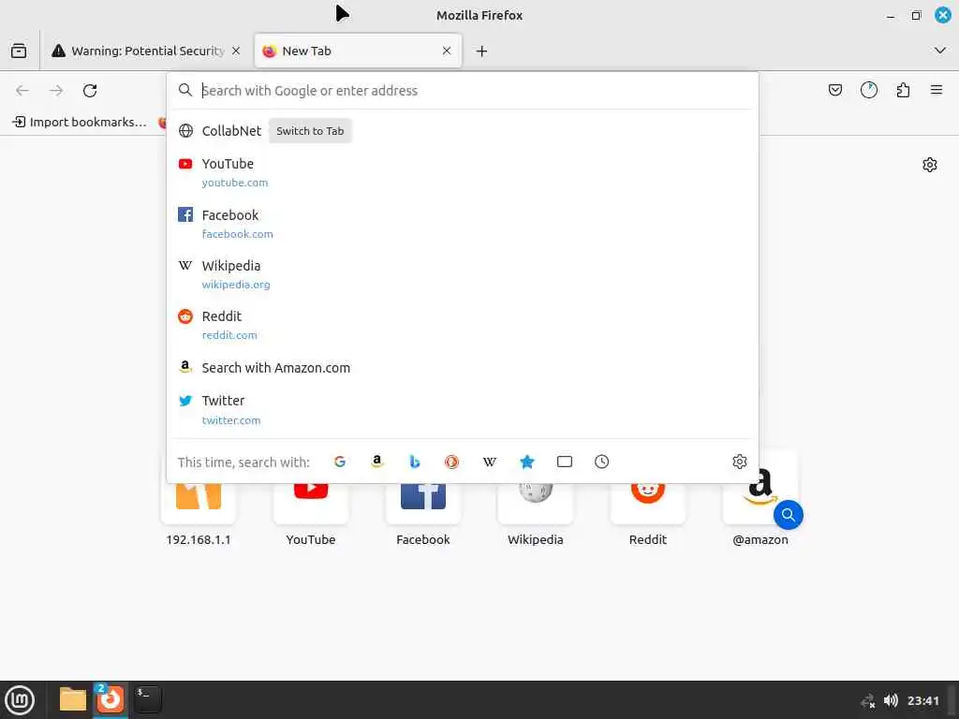959x719 pixels.
Task: Open the account profile icon in toolbar
Action: tap(868, 91)
